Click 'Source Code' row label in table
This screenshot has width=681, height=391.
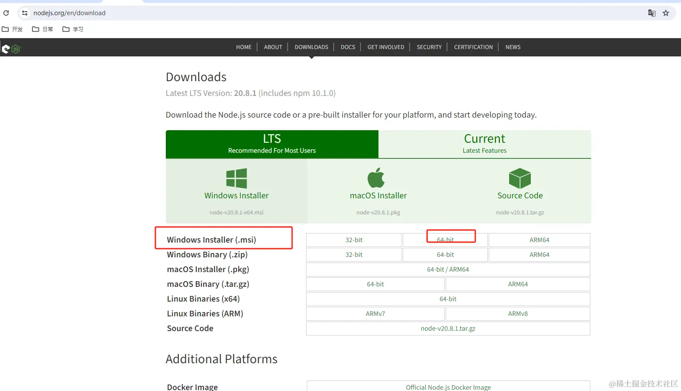click(x=190, y=328)
